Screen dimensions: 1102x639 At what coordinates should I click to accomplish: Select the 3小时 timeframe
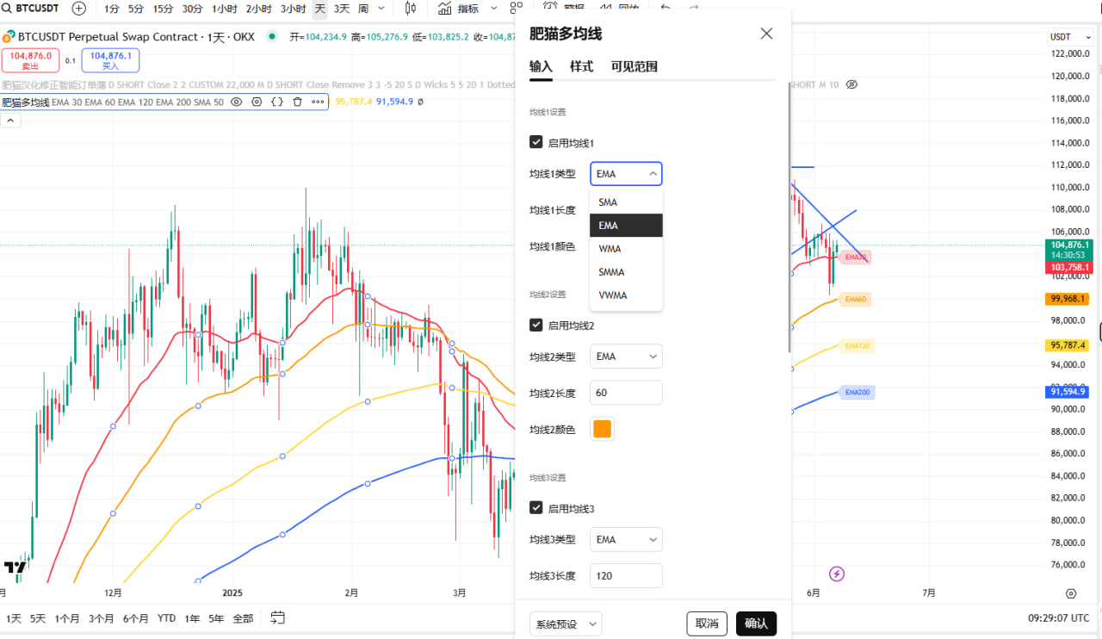pos(293,9)
